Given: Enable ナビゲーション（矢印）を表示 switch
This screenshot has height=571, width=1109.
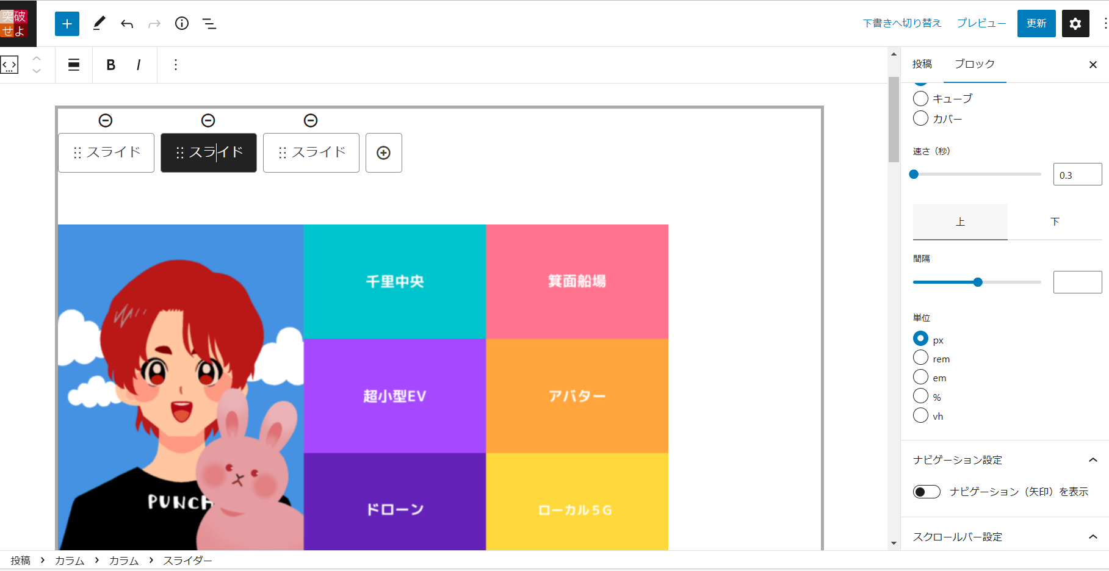Looking at the screenshot, I should [927, 491].
